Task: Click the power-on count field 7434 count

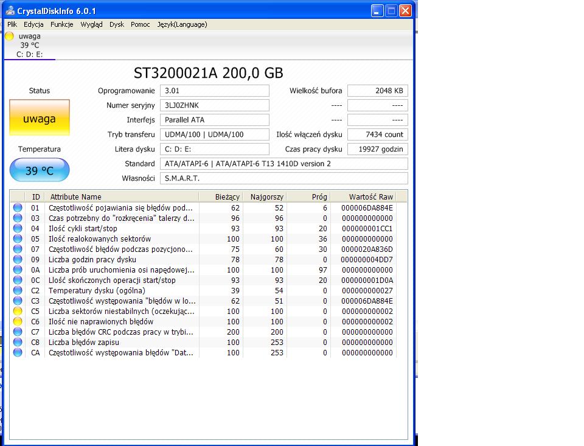Action: [378, 134]
